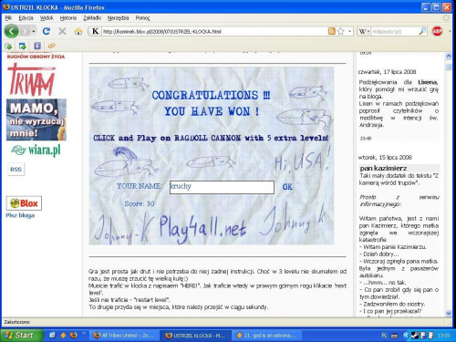Switch to the All Tribes United taskbar window

pos(124,336)
